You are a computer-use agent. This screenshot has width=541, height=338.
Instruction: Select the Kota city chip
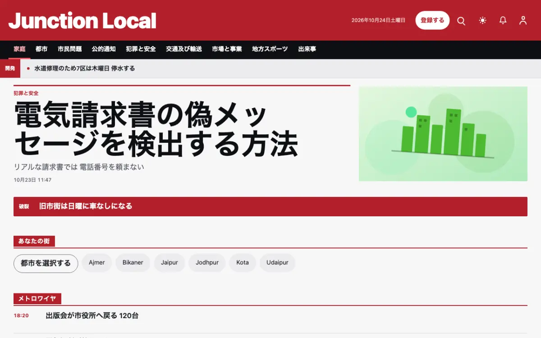coord(243,263)
